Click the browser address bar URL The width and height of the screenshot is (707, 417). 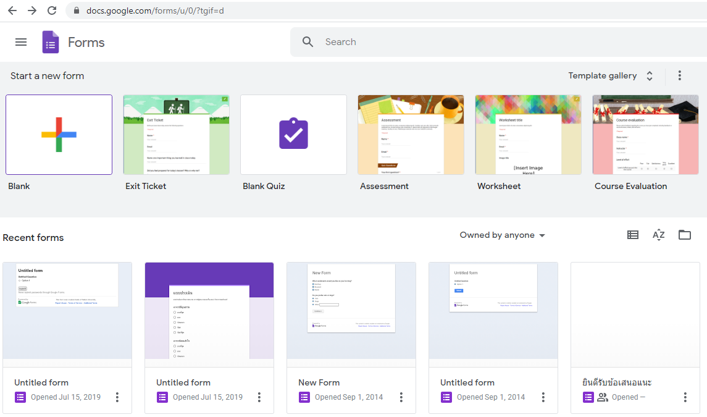154,11
